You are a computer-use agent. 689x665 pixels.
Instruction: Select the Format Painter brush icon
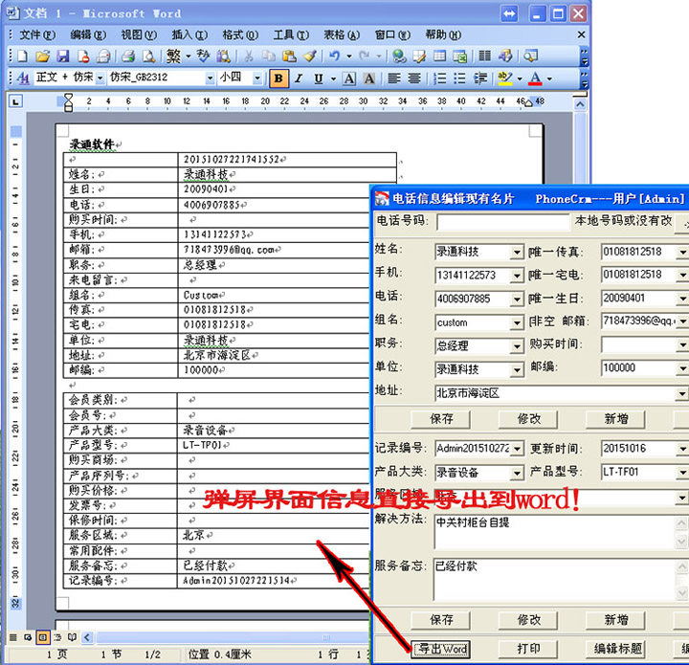coord(310,56)
